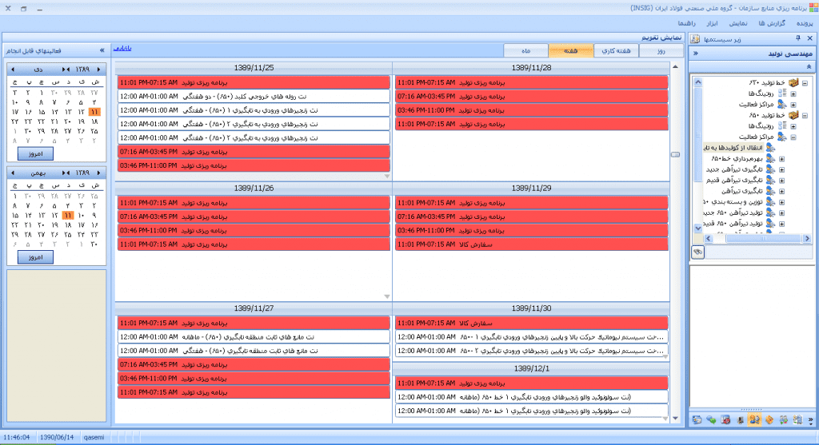The width and height of the screenshot is (819, 445).
Task: Select the highlighted day 11 in Bahman calendar
Action: [x=67, y=216]
